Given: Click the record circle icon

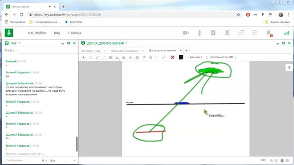Looking at the screenshot, I should (x=254, y=33).
